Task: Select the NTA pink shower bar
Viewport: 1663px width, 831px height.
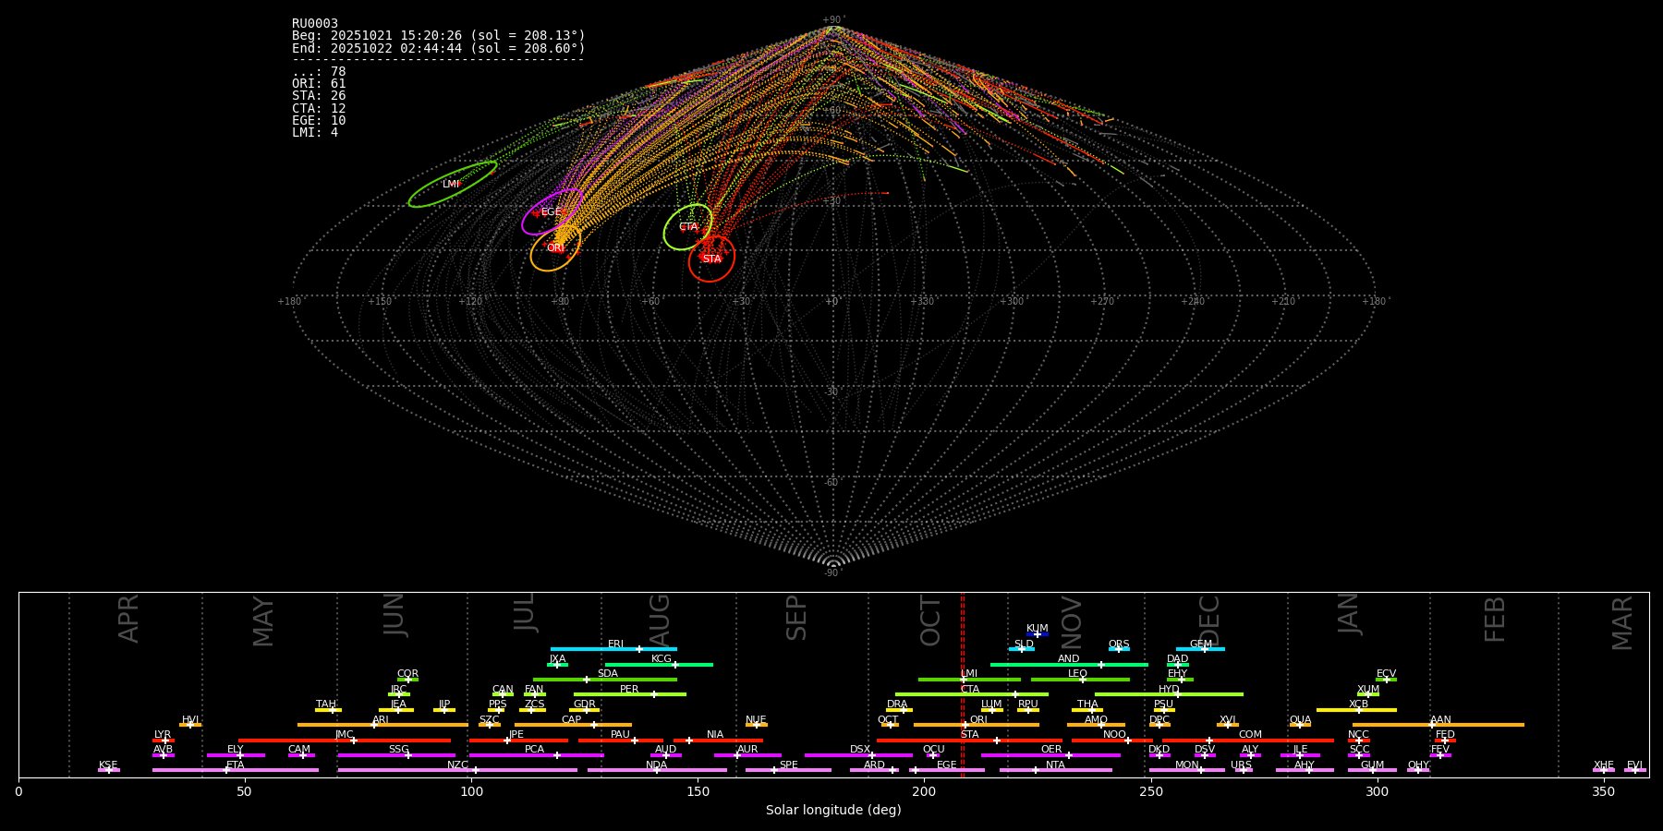Action: pos(1055,770)
